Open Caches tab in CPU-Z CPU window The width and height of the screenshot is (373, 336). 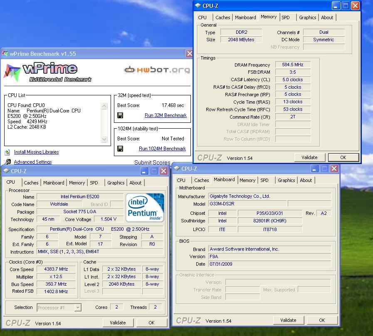click(x=31, y=183)
